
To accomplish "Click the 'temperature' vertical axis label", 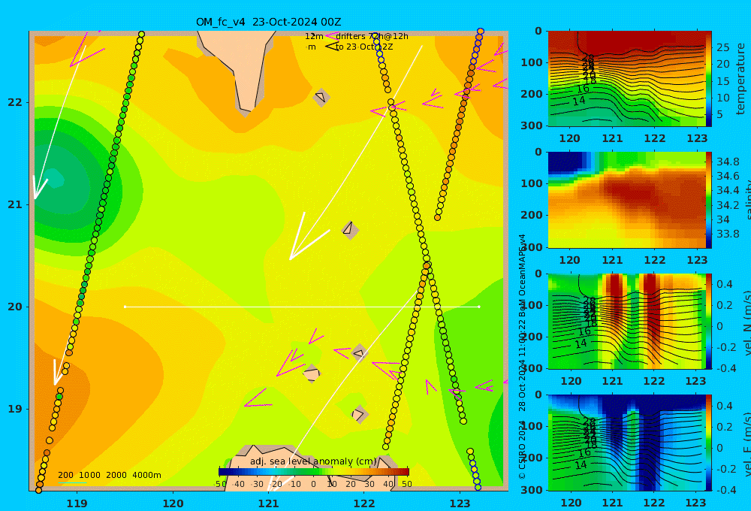I will pyautogui.click(x=740, y=79).
